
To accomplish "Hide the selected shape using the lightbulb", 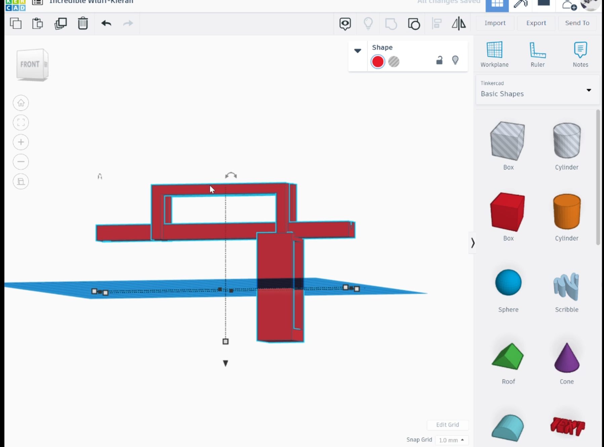I will (455, 60).
